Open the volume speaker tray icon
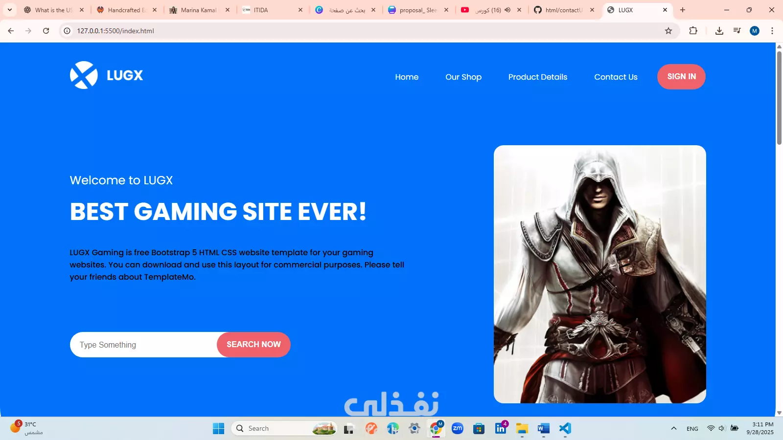Viewport: 783px width, 440px height. pos(722,428)
